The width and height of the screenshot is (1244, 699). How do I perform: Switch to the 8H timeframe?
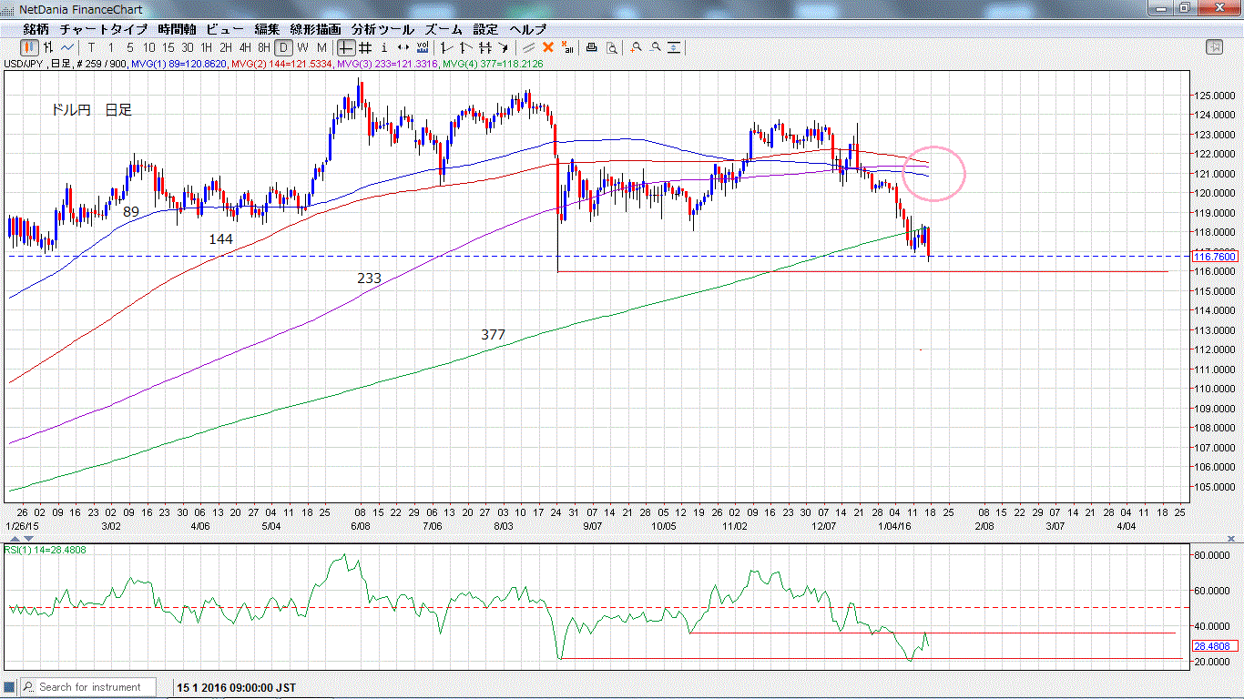coord(264,47)
